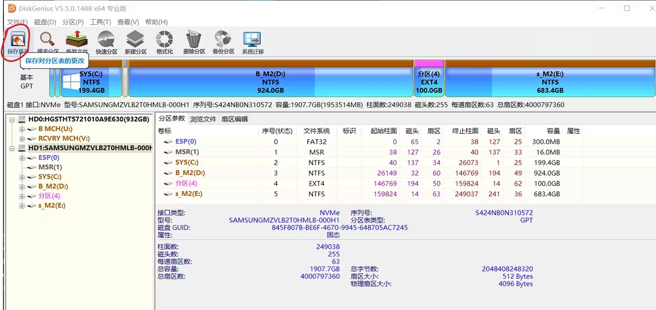Click the 序号(状态) column header
The width and height of the screenshot is (656, 310).
[x=277, y=131]
